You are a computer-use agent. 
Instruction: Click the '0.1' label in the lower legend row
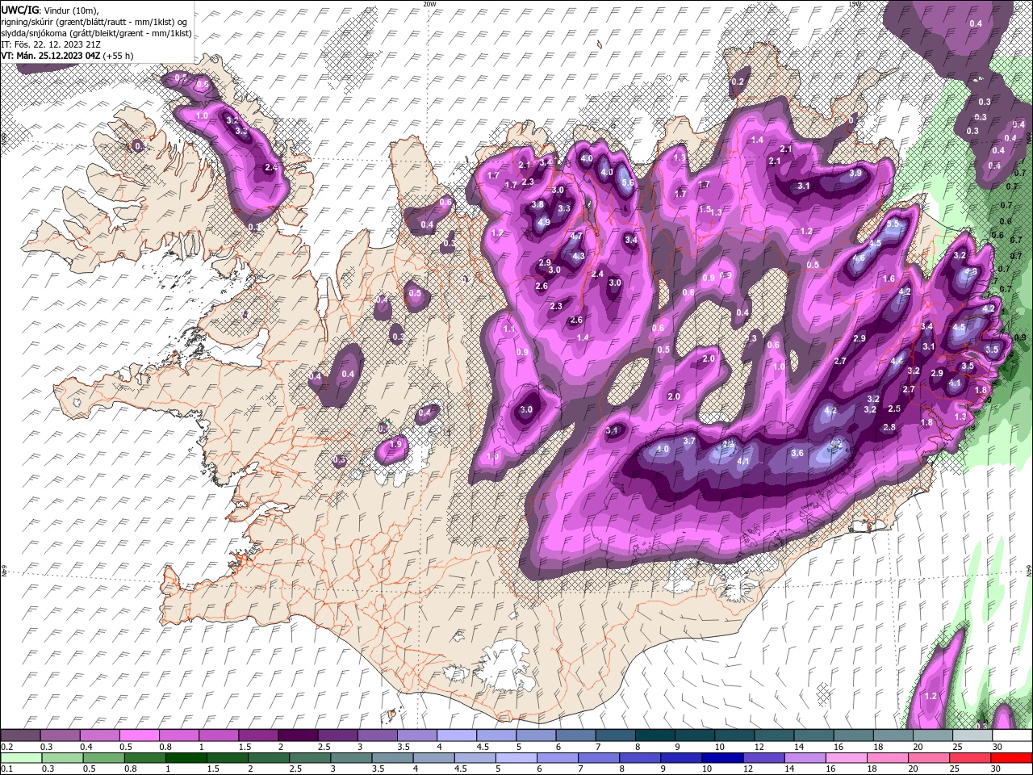tap(6, 769)
